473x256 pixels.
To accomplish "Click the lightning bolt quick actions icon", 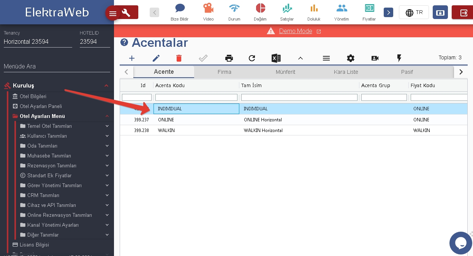I will (x=399, y=58).
